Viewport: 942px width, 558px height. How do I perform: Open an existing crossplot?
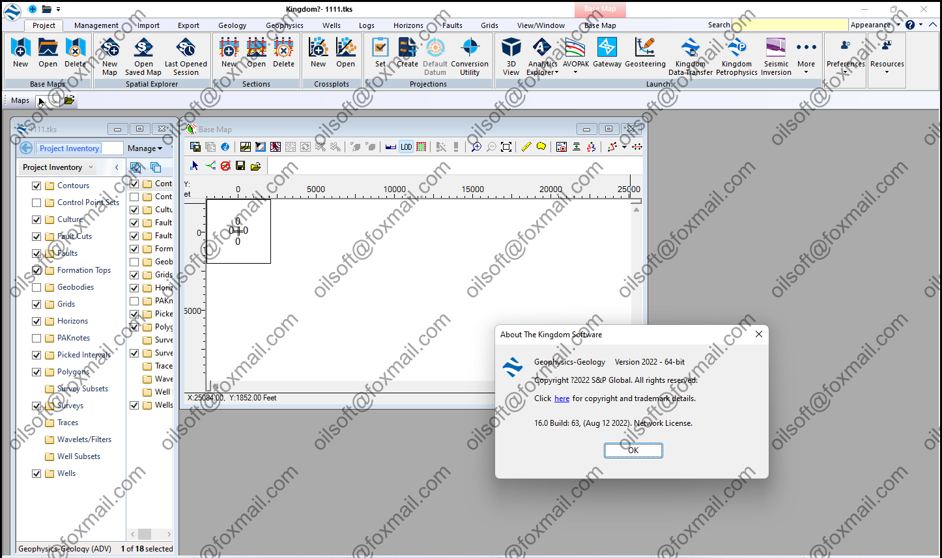coord(346,52)
